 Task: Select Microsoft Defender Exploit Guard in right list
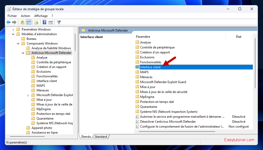163,82
